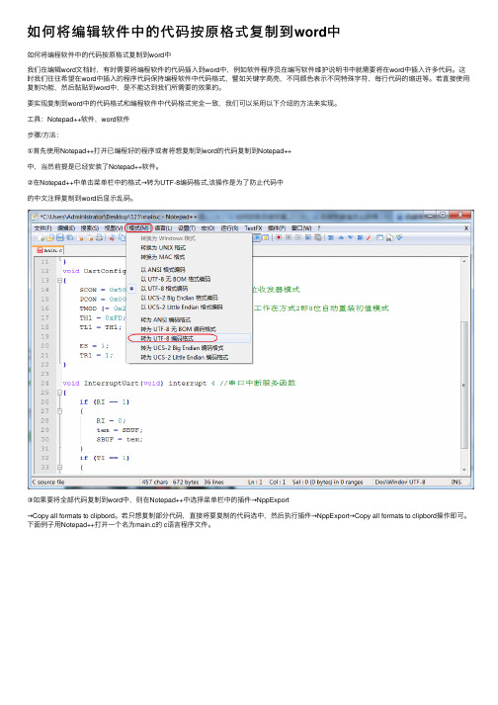Click the red Record Macro icon
The image size is (498, 705).
coord(279,237)
